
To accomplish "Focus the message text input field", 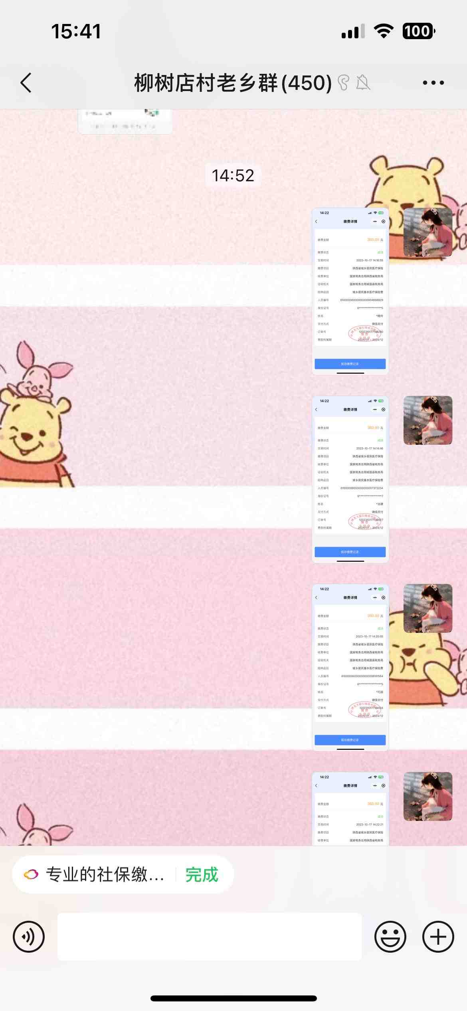I will (x=210, y=936).
